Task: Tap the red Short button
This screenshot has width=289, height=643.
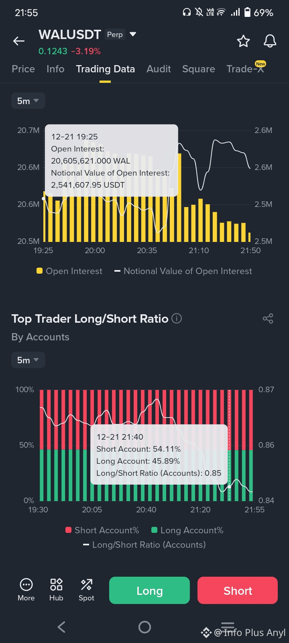Action: tap(238, 590)
